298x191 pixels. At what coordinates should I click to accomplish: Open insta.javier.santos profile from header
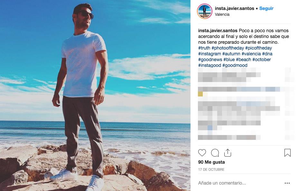point(234,8)
